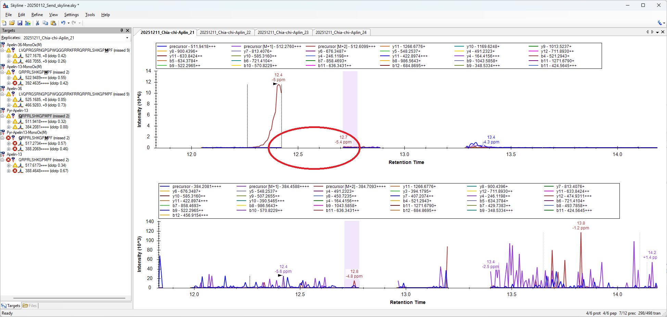Open the Settings menu

[71, 15]
